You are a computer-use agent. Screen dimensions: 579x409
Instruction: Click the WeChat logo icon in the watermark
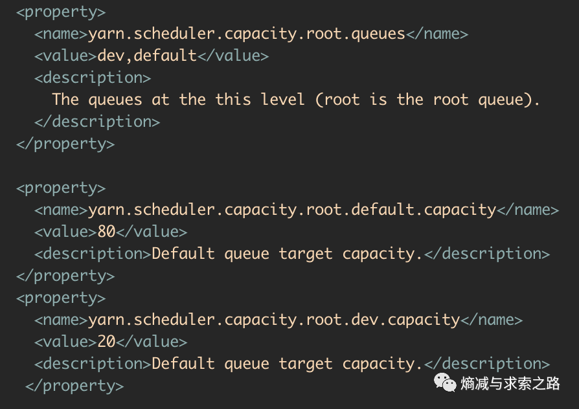tap(445, 382)
